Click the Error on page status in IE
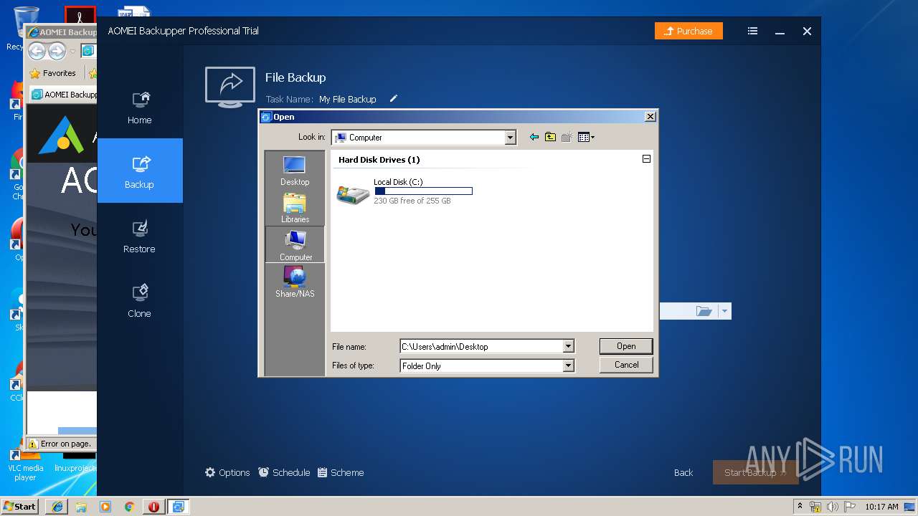 click(60, 444)
